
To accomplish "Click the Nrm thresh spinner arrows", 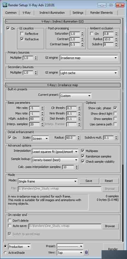I will (x=79, y=114).
